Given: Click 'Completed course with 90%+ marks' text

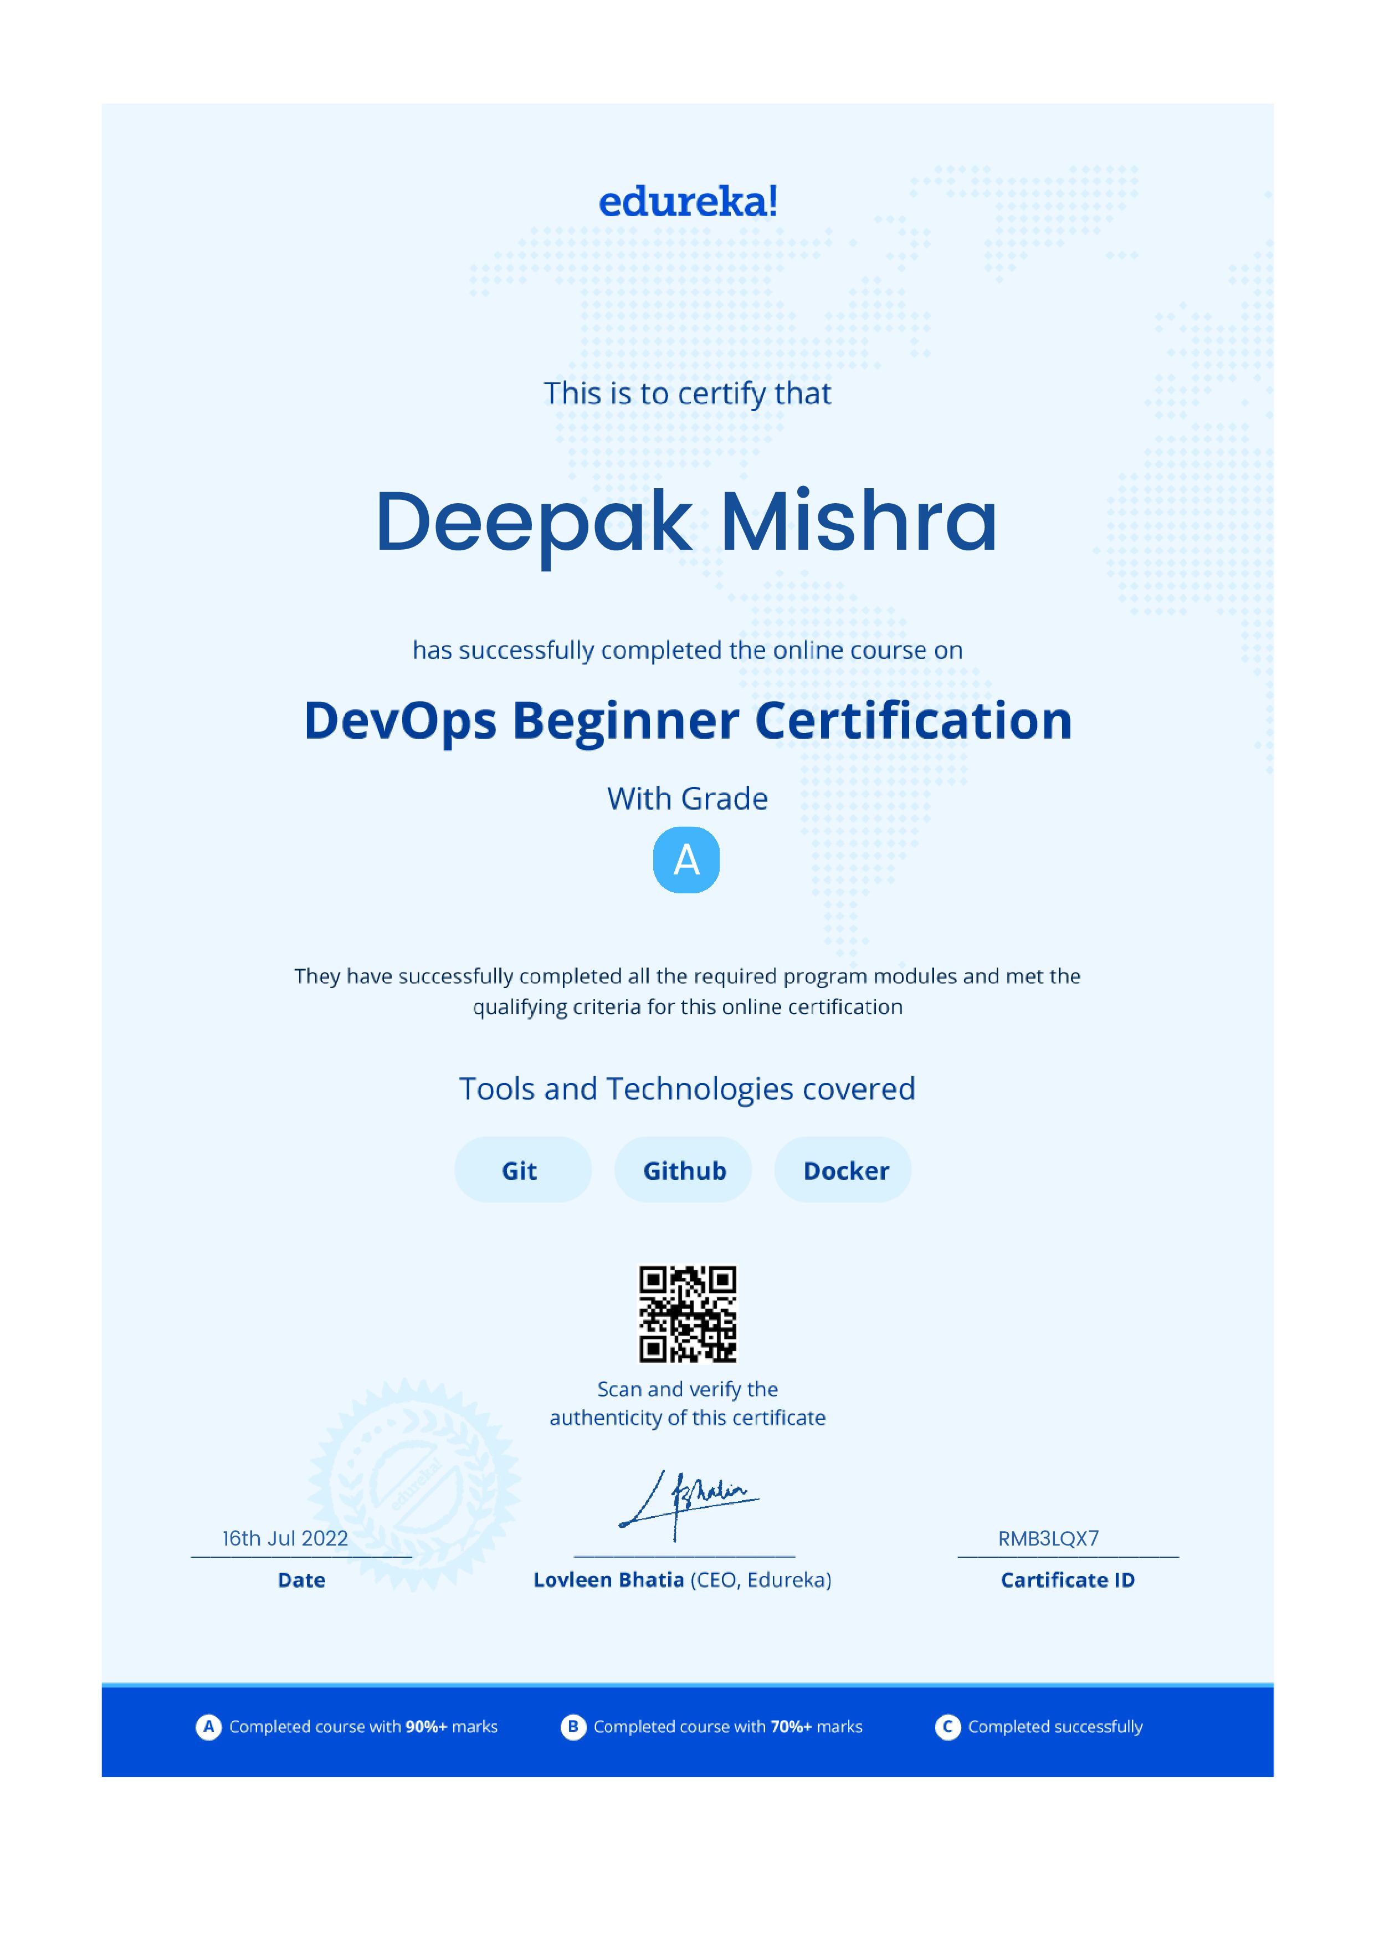Looking at the screenshot, I should (x=363, y=1726).
